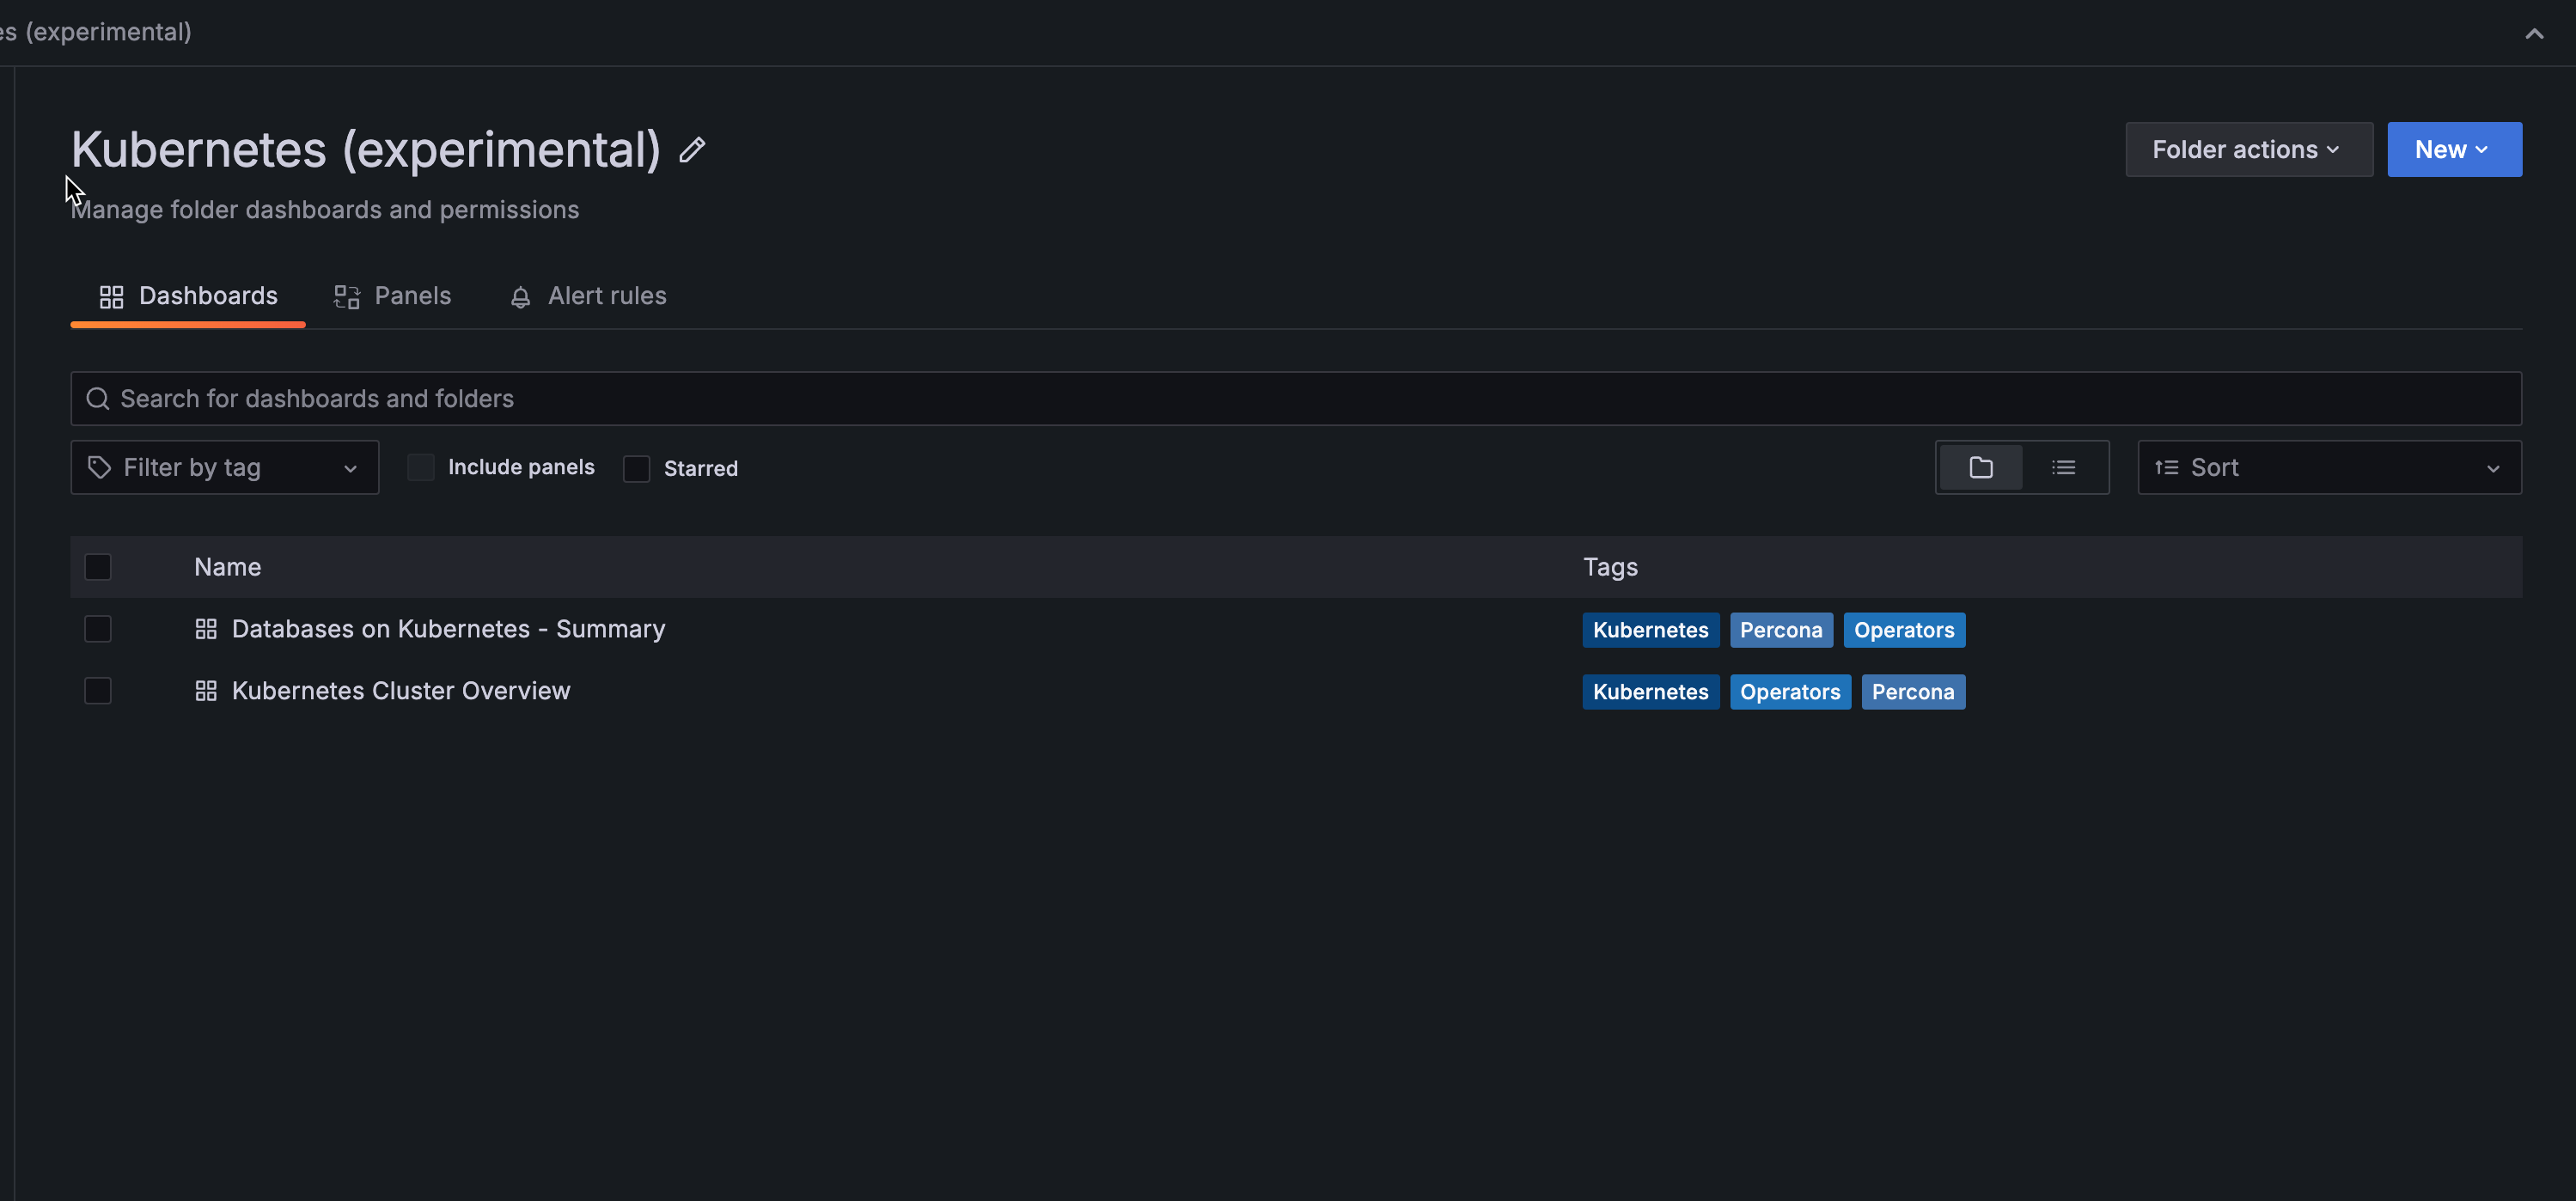Click dashboard icon beside Kubernetes Cluster Overview
The image size is (2576, 1201).
tap(206, 691)
